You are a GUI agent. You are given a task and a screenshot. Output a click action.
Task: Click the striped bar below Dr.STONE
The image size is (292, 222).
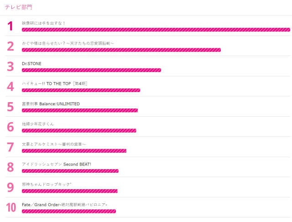(91, 70)
